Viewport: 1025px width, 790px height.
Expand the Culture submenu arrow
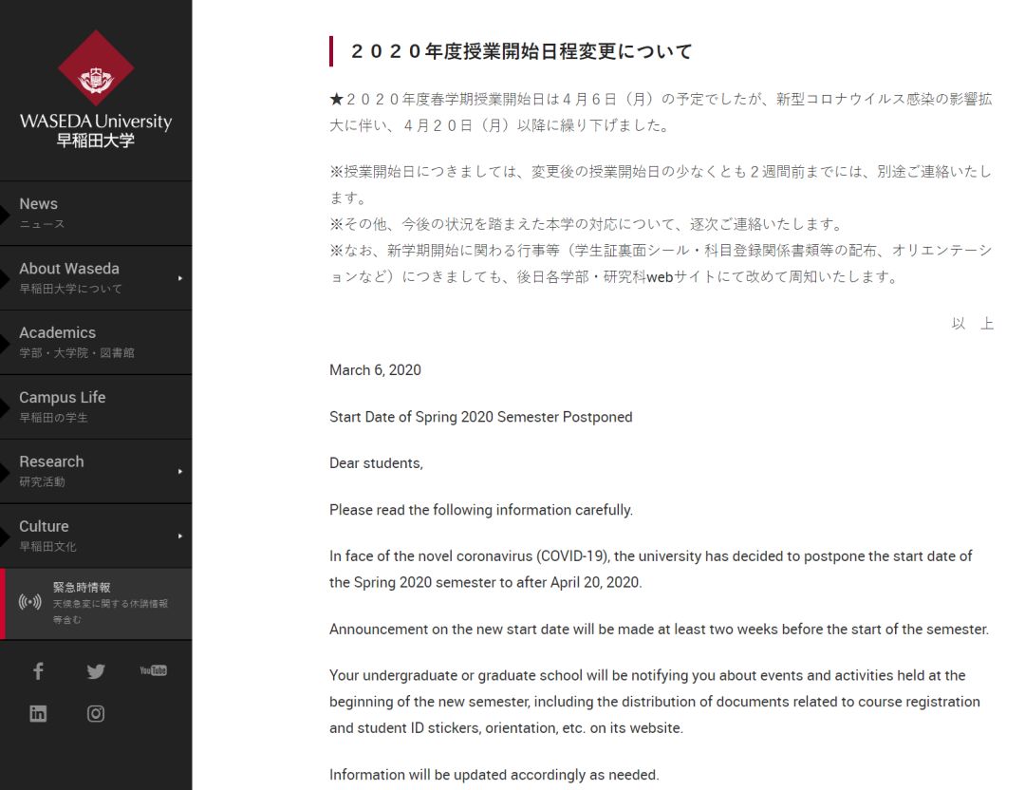(180, 536)
